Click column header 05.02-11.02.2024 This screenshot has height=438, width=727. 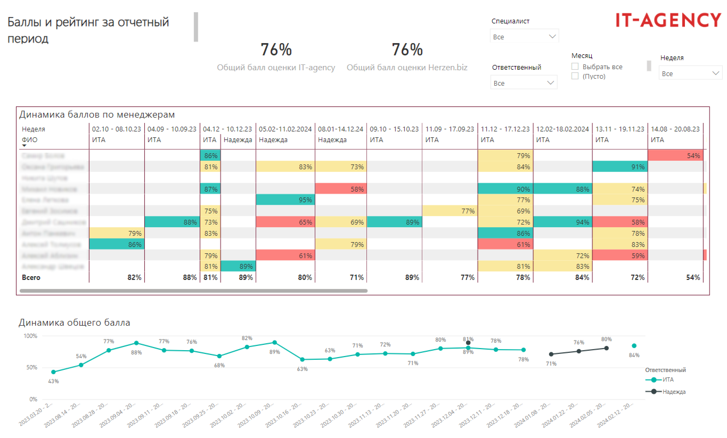coord(285,129)
